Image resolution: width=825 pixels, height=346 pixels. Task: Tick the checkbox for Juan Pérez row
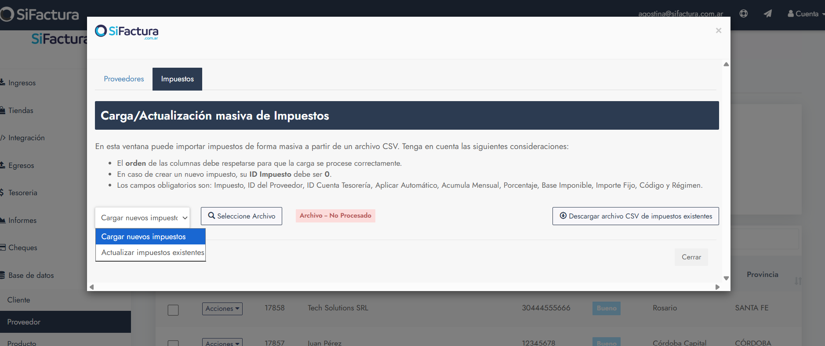click(x=173, y=343)
